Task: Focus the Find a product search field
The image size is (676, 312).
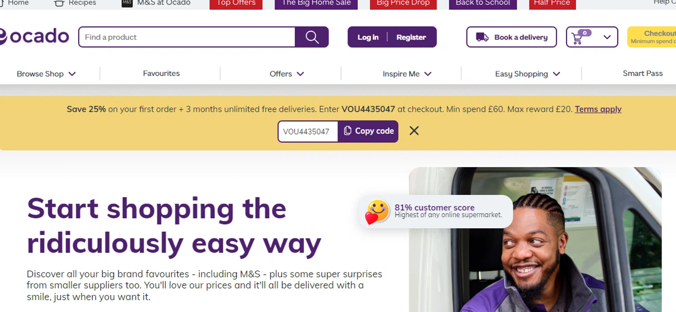Action: point(187,37)
